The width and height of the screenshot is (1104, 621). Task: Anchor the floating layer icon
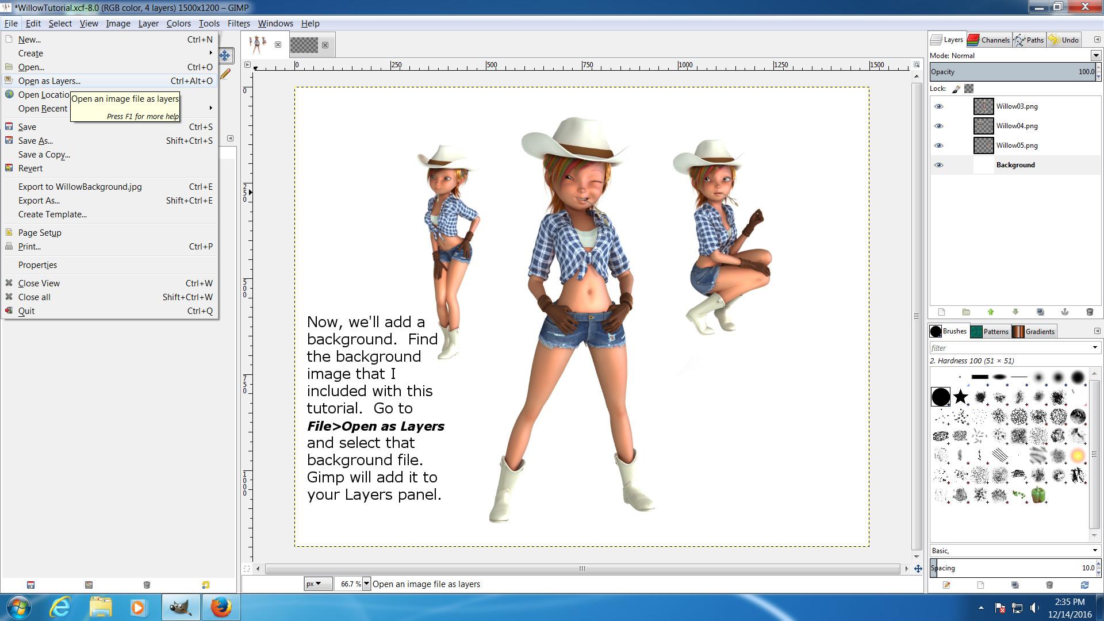tap(1065, 312)
